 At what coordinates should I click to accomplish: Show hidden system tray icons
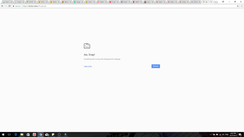(211, 134)
